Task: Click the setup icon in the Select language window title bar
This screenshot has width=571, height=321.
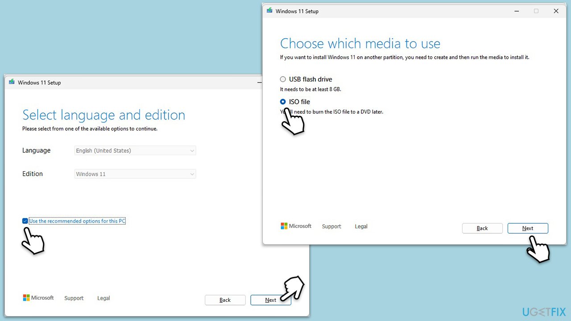Action: [x=12, y=82]
